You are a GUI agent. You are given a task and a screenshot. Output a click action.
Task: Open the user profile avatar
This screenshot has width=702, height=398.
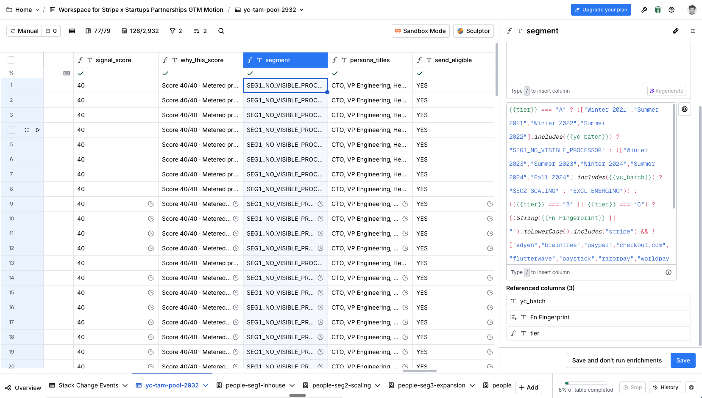click(x=692, y=10)
